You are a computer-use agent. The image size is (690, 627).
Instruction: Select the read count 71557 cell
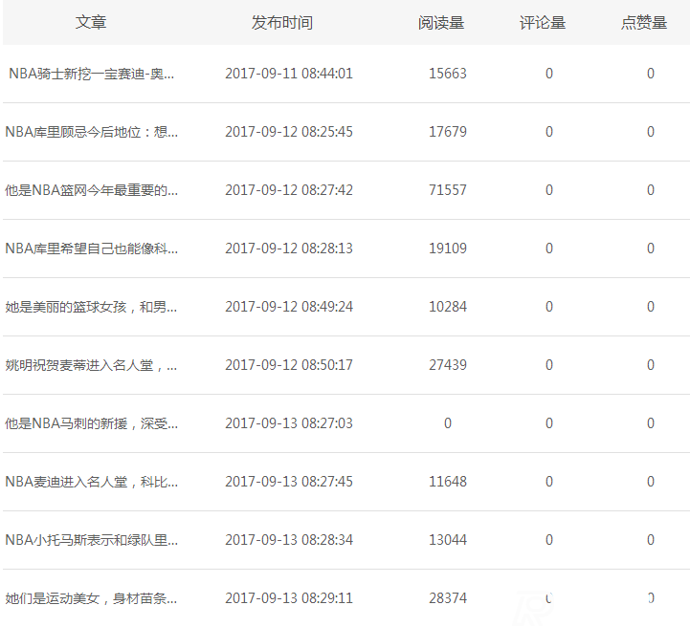(448, 190)
